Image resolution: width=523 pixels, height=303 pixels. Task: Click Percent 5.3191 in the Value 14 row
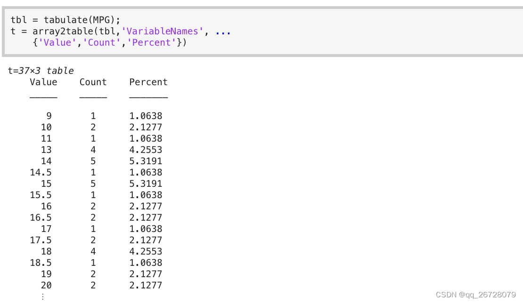point(146,161)
